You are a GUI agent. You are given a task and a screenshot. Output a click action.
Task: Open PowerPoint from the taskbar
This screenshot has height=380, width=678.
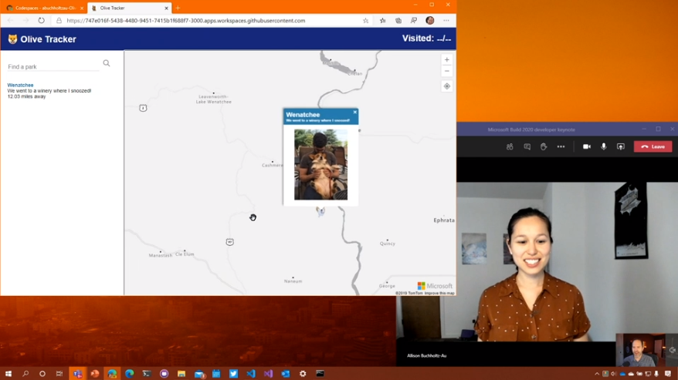95,374
